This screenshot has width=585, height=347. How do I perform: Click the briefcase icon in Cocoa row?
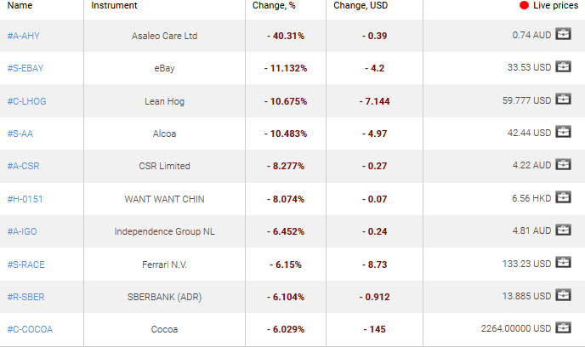[563, 328]
